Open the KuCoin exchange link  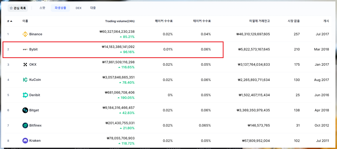pyautogui.click(x=35, y=80)
